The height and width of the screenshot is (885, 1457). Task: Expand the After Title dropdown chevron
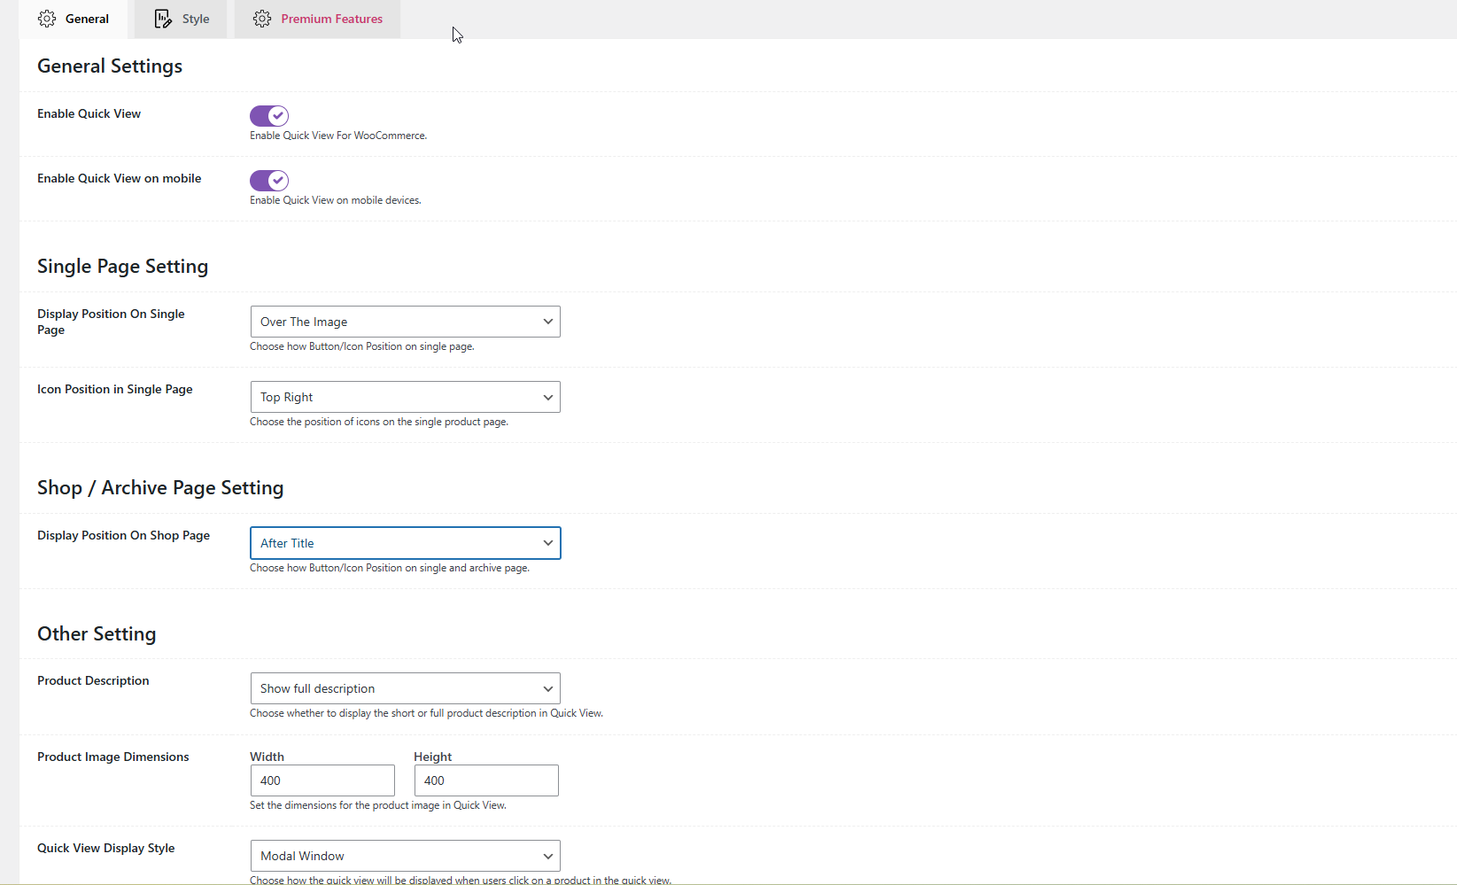(x=547, y=542)
